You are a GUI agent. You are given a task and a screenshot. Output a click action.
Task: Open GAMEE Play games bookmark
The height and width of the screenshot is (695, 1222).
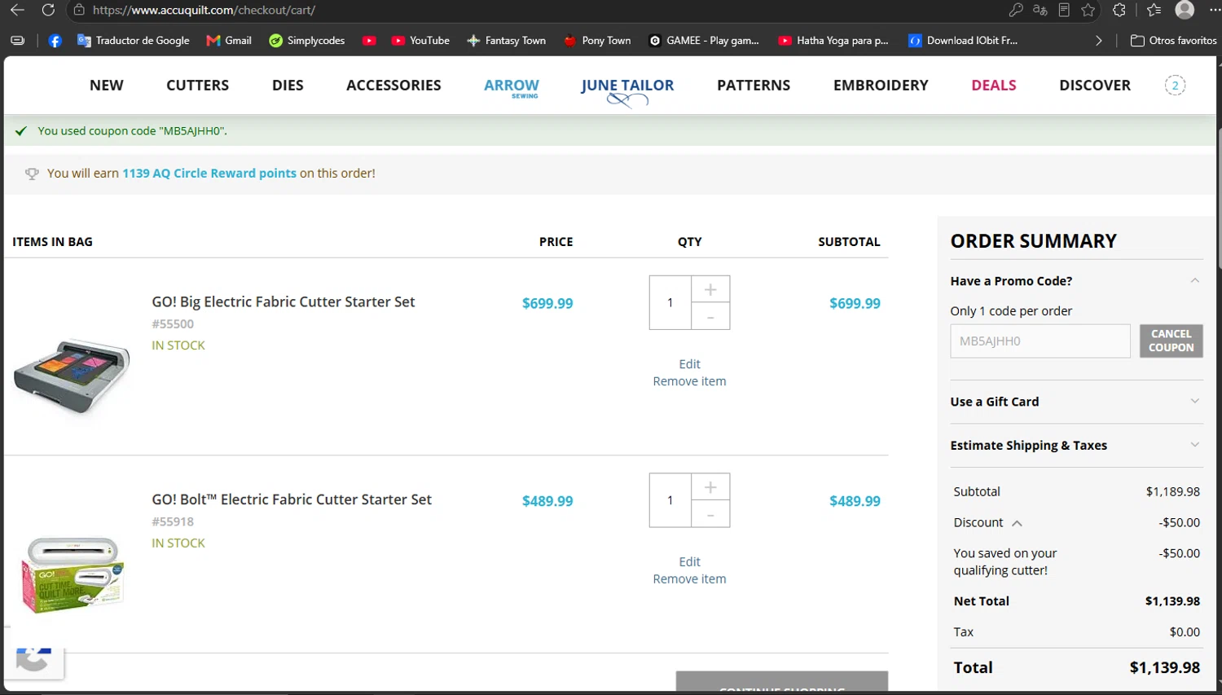704,40
